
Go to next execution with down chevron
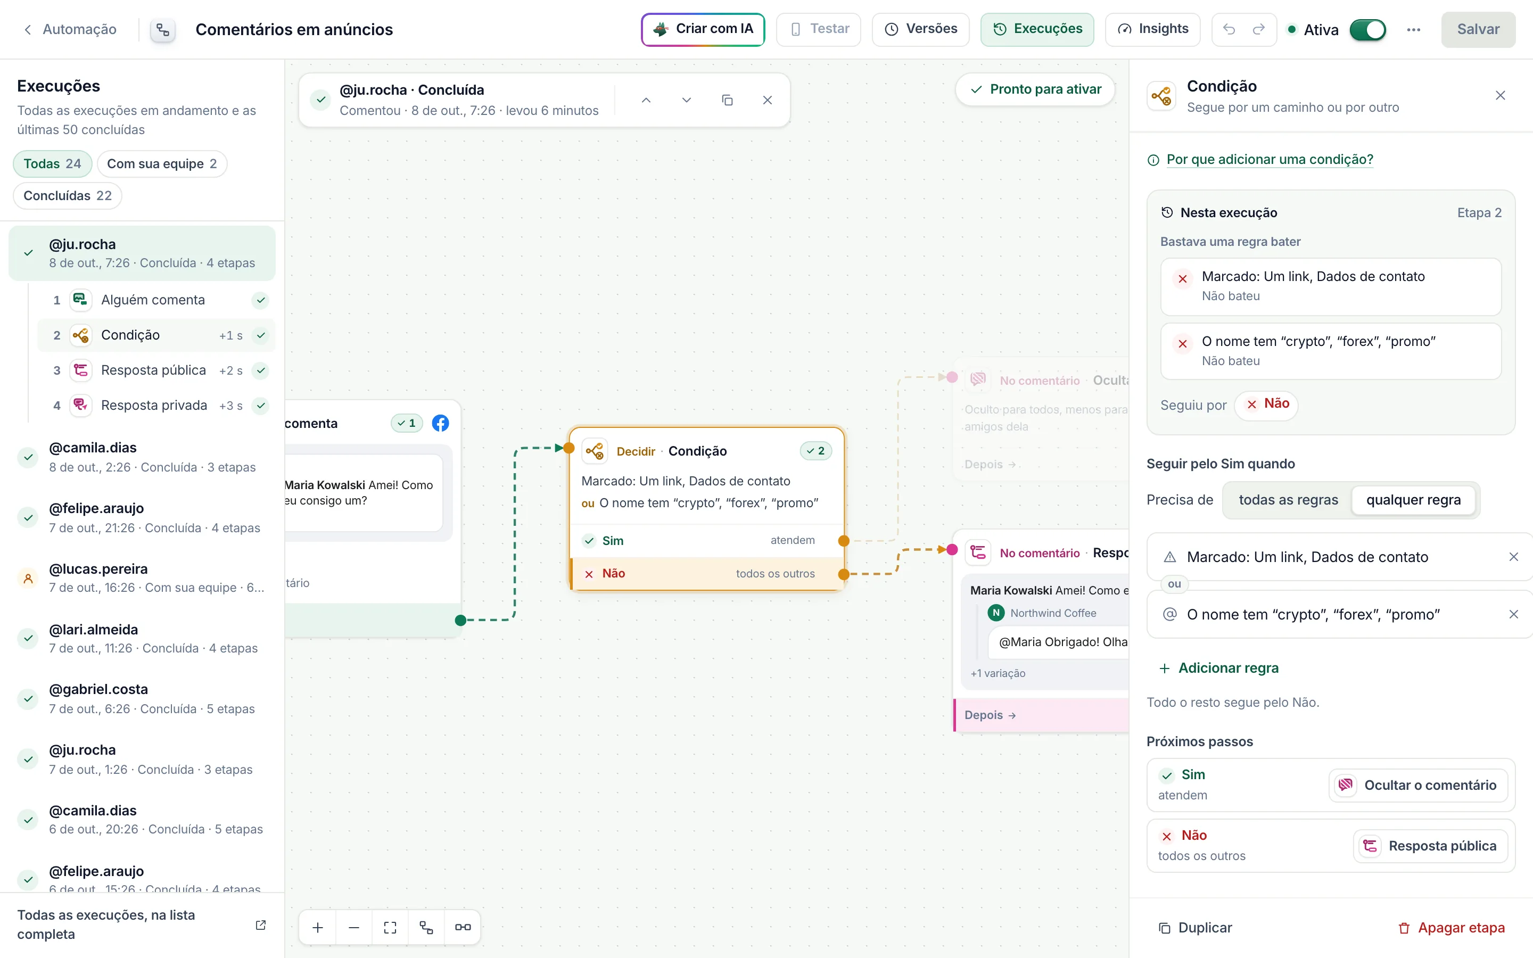(x=687, y=100)
